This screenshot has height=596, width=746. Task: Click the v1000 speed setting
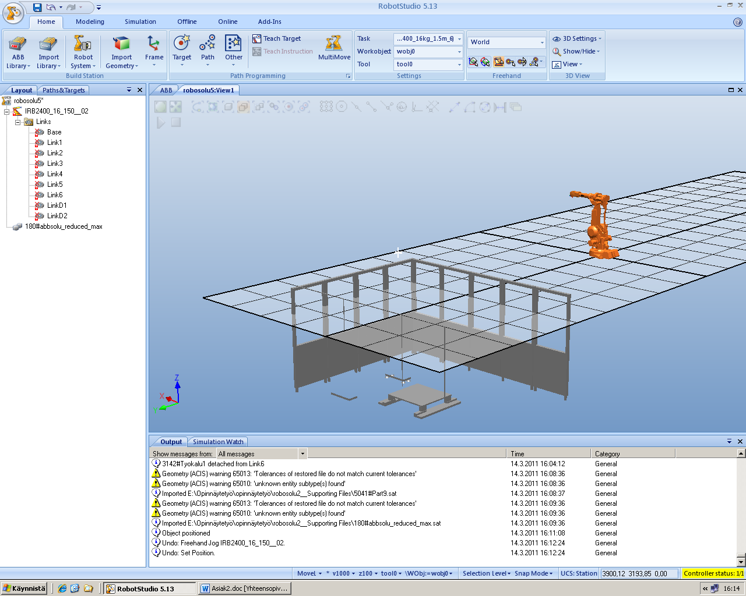tap(343, 573)
